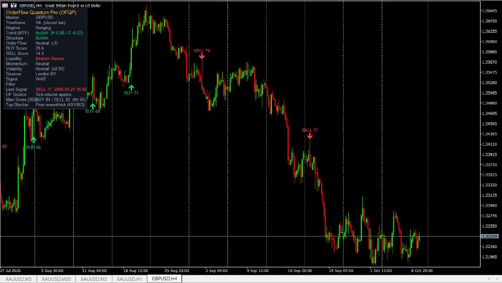
Task: Click the 'BUY 66' signal label
Action: 33,147
